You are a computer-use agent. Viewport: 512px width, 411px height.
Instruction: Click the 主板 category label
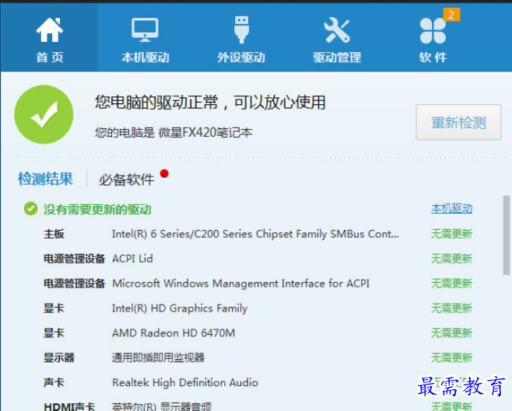(54, 234)
